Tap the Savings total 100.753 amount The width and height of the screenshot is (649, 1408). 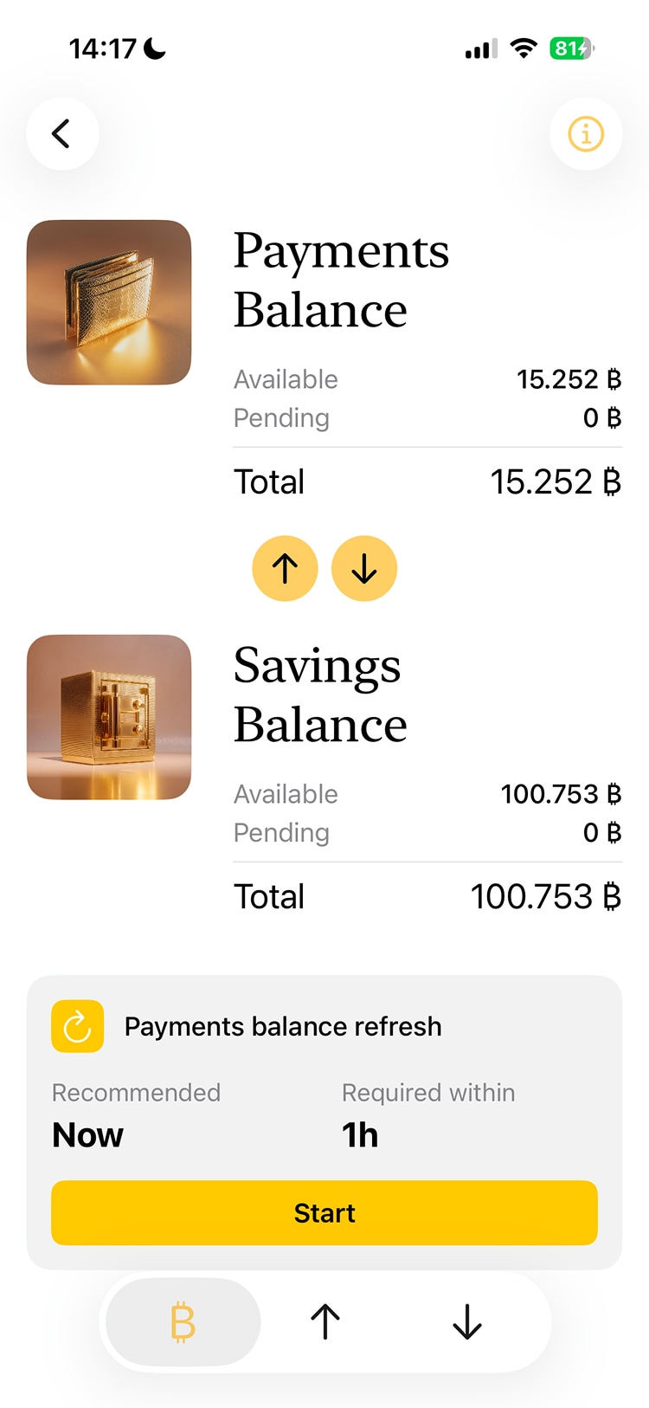pyautogui.click(x=545, y=897)
